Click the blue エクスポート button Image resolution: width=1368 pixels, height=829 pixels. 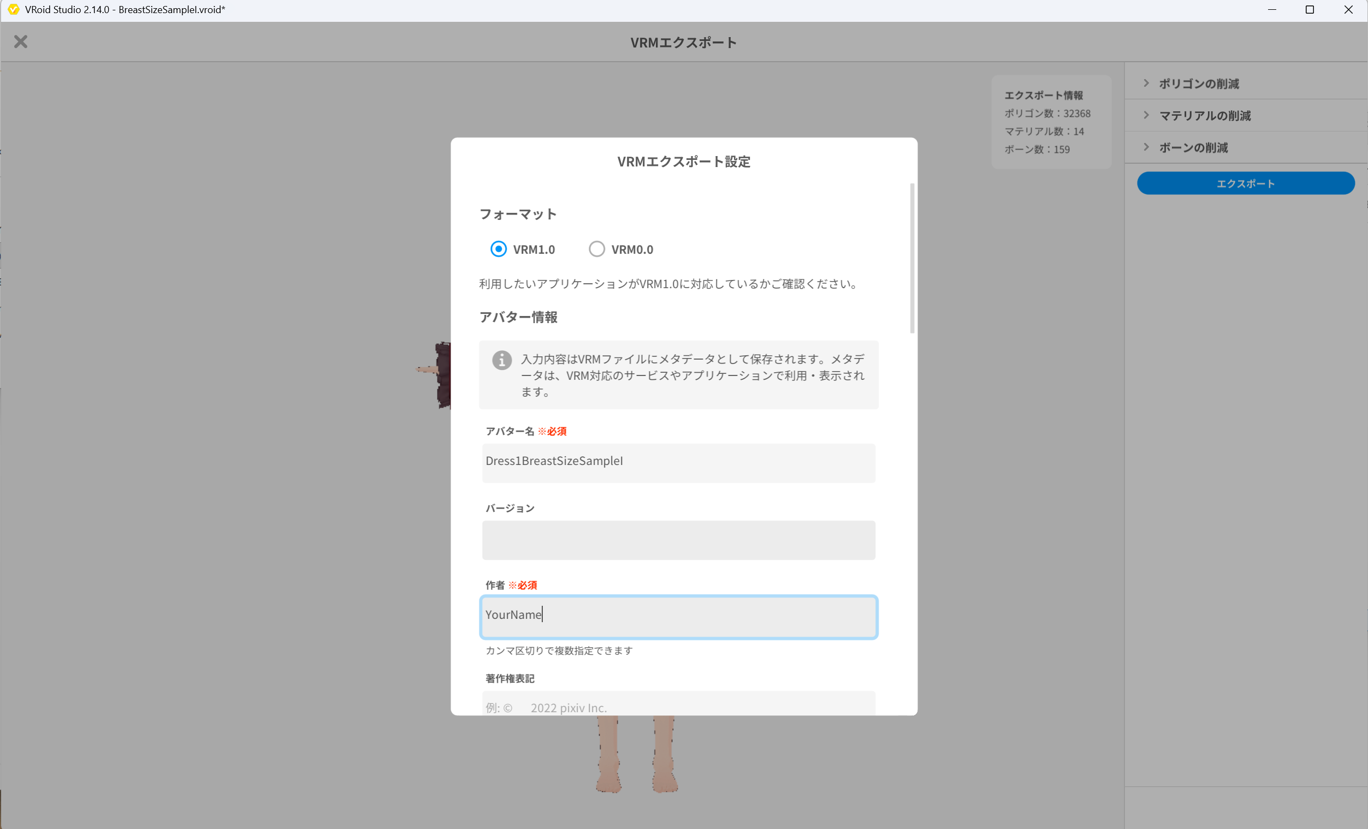point(1245,183)
